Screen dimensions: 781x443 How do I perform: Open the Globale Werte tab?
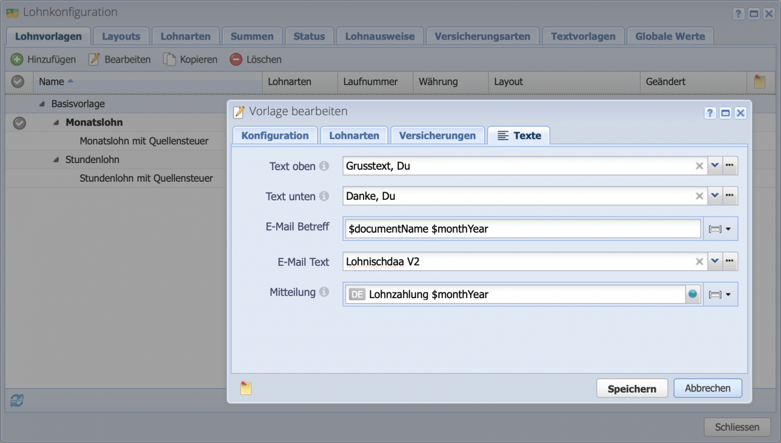[x=670, y=36]
